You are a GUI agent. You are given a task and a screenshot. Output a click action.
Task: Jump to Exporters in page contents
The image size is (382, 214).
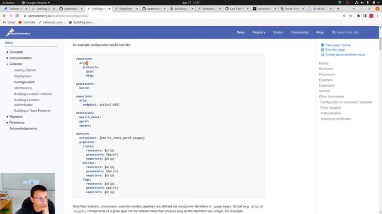coord(326,80)
